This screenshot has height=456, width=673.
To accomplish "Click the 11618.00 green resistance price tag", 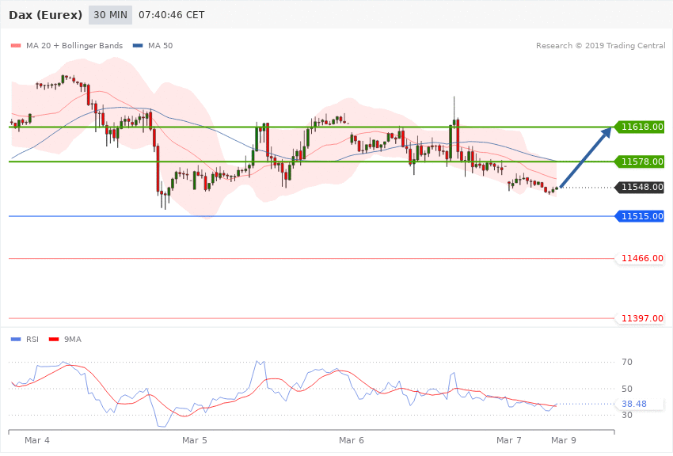I will pyautogui.click(x=640, y=127).
